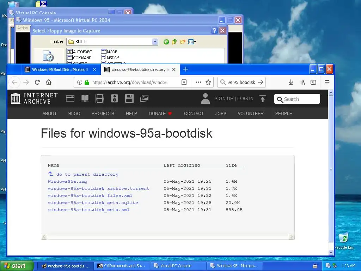Open CONTACT in archive navigation
Screen dimensions: 361x271
(x=194, y=113)
